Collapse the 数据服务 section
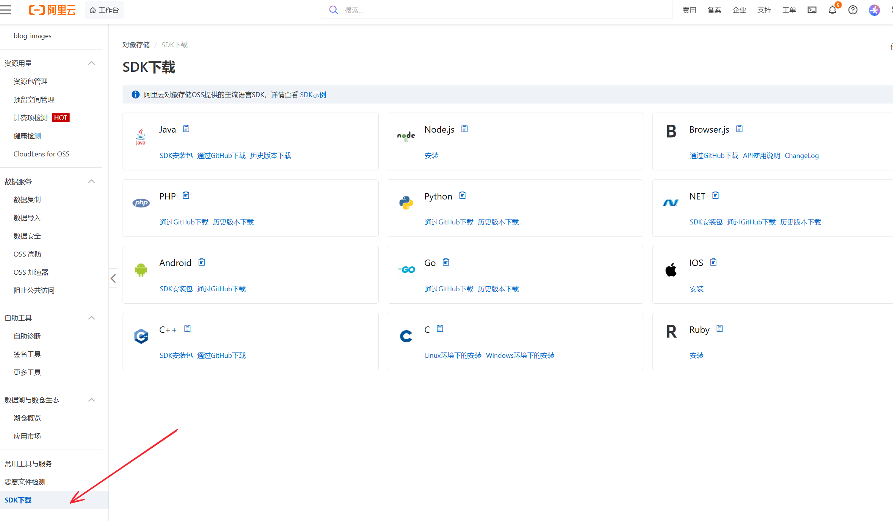893x521 pixels. pyautogui.click(x=92, y=182)
